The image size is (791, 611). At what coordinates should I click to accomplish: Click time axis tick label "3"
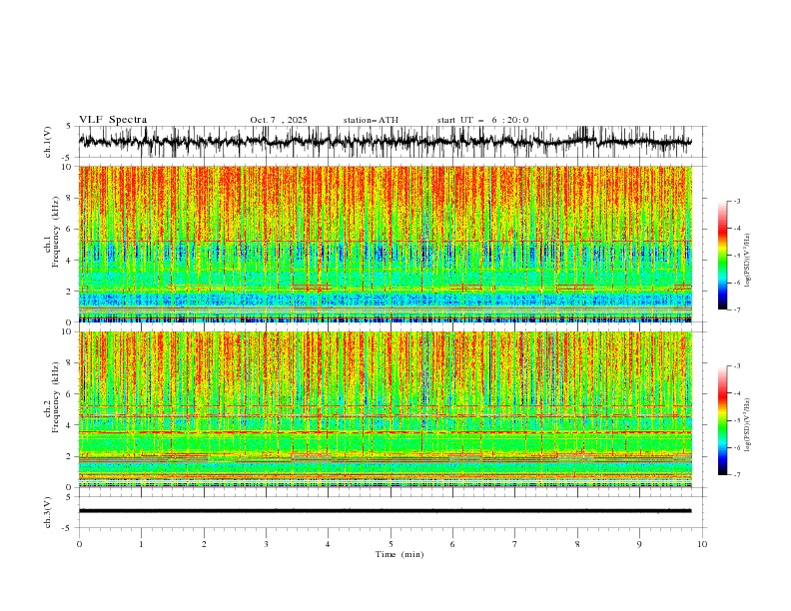point(266,544)
